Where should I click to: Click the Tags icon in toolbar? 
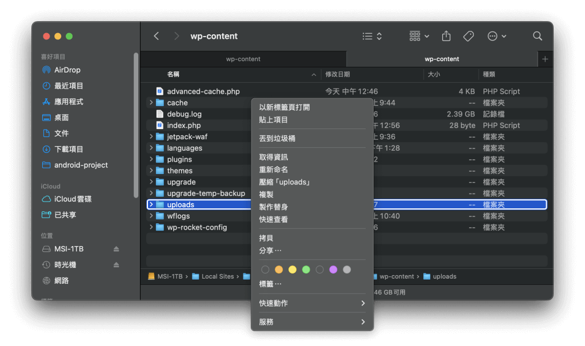coord(468,36)
